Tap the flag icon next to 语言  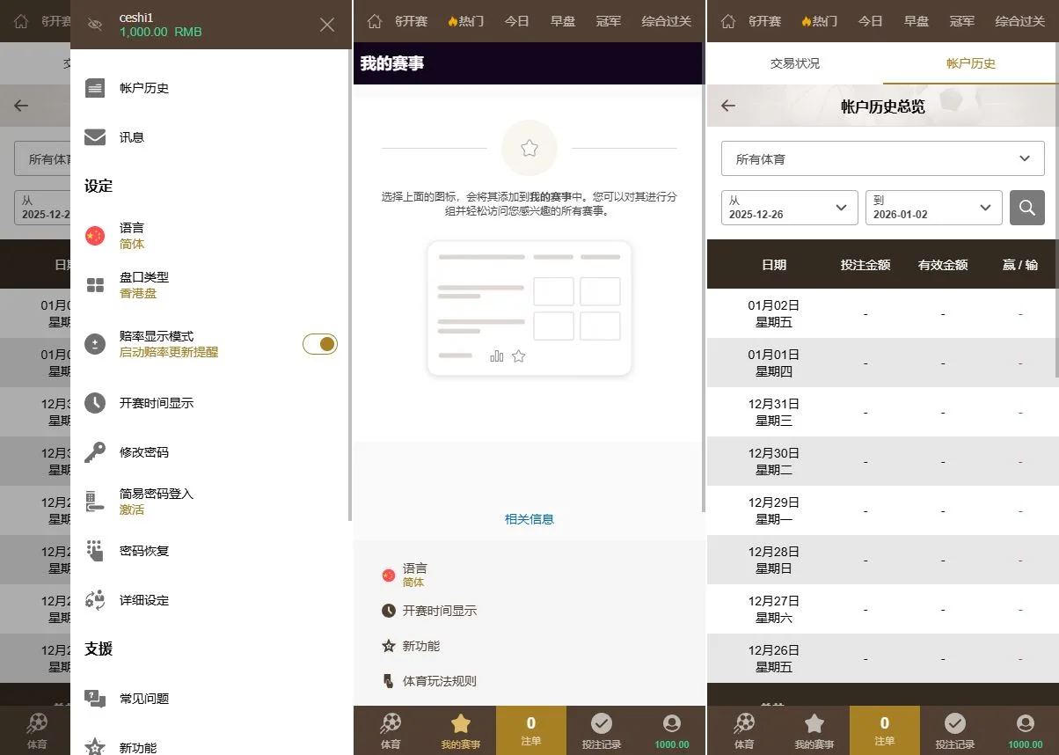(95, 235)
